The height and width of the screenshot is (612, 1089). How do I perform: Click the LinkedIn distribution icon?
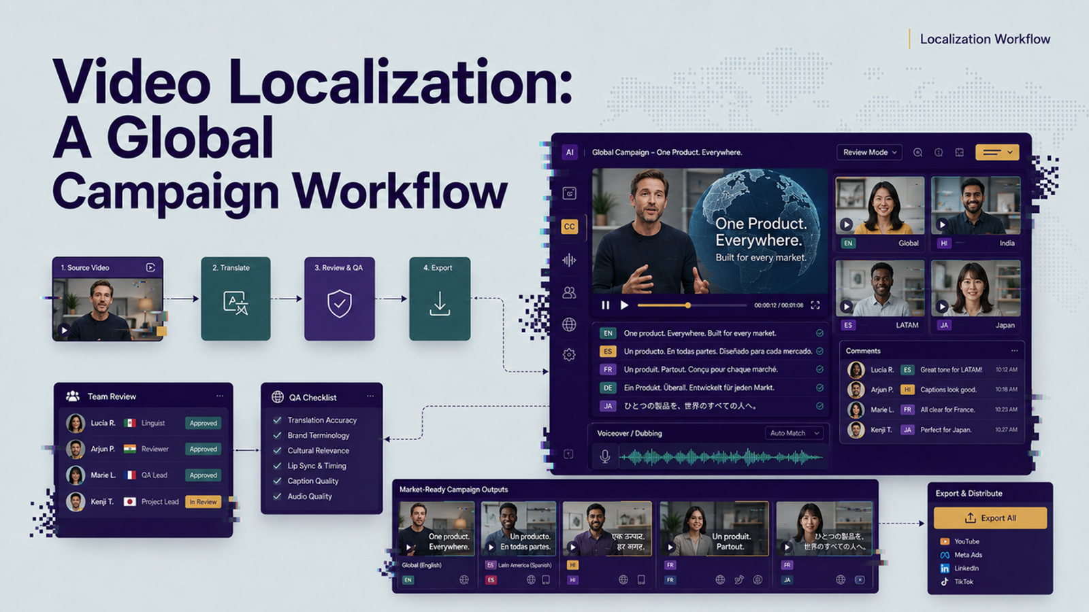[945, 568]
